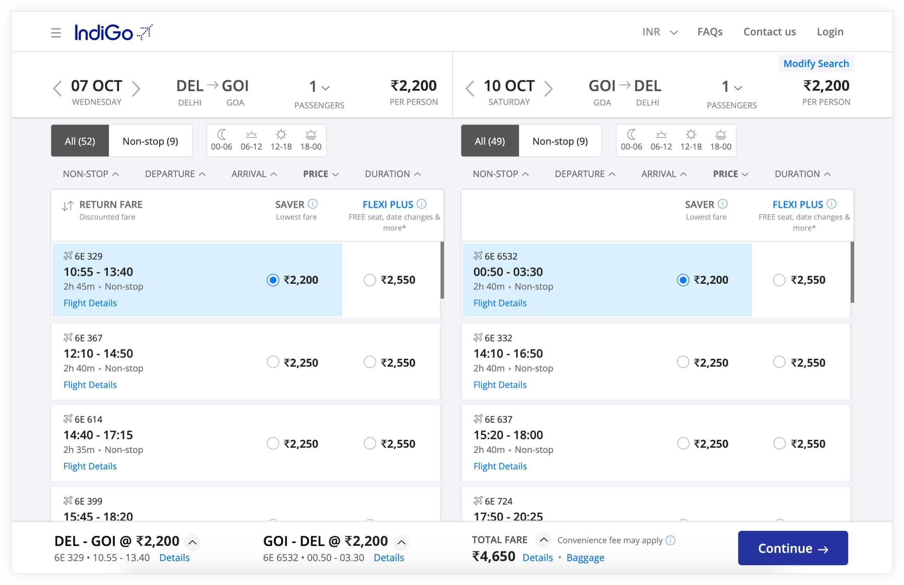The width and height of the screenshot is (904, 585).
Task: Expand the DEL - GOI fare summary chevron
Action: tap(193, 542)
